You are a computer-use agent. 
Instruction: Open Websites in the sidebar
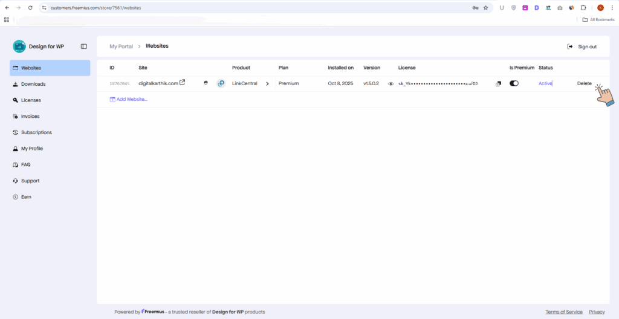point(50,68)
